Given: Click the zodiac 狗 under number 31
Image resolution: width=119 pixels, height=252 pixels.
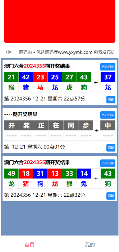Looking at the screenshot, I should tap(40, 184).
